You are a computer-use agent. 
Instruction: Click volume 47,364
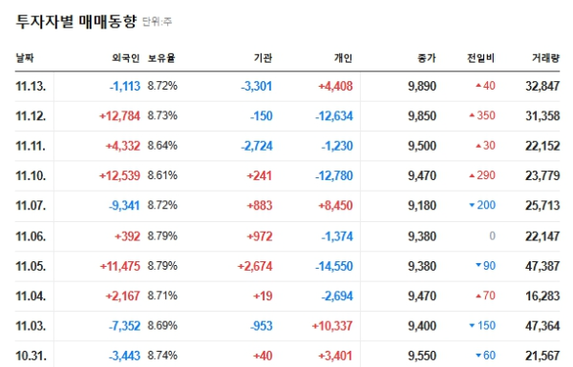[542, 326]
